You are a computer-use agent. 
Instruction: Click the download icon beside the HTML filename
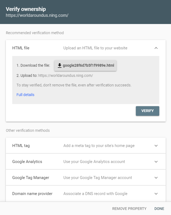(x=60, y=65)
